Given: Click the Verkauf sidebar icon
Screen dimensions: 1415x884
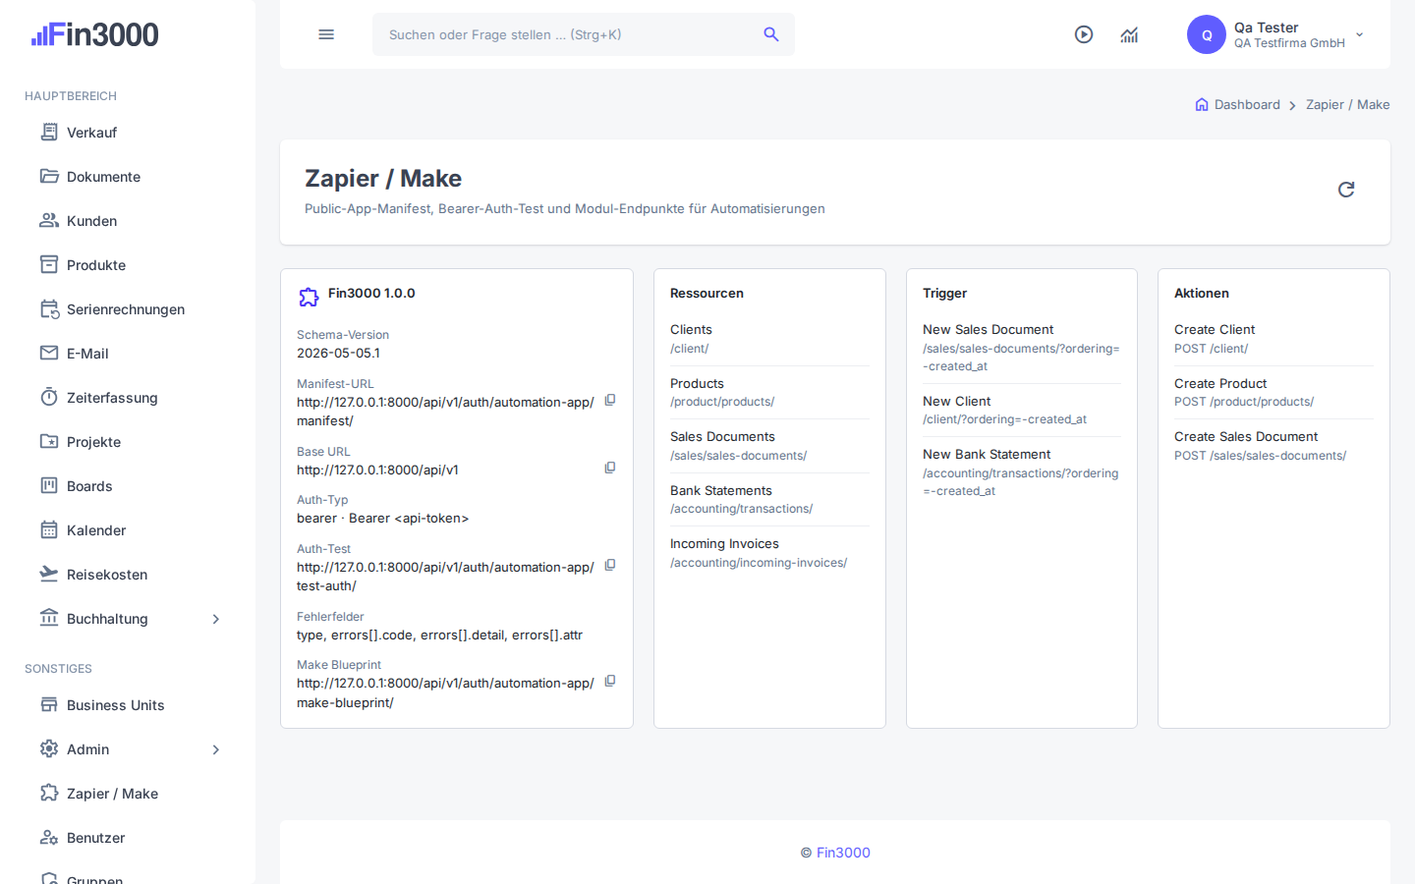Looking at the screenshot, I should [49, 132].
